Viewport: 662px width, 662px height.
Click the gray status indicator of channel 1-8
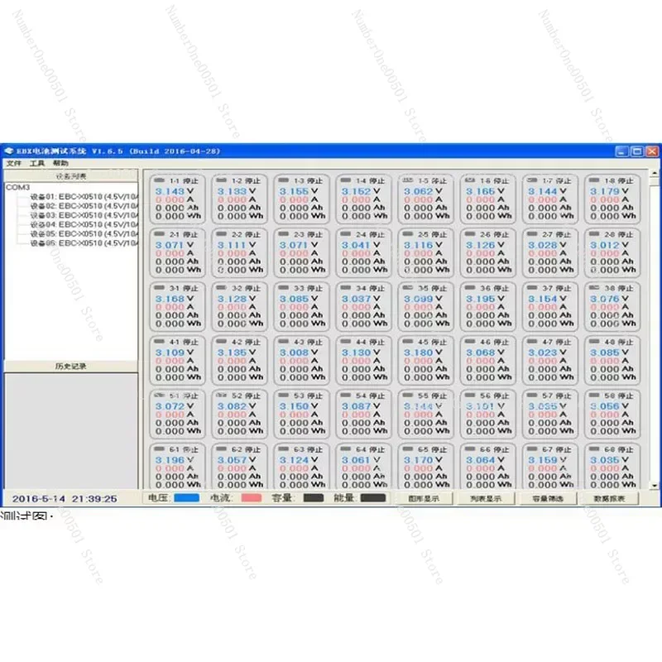[x=594, y=180]
